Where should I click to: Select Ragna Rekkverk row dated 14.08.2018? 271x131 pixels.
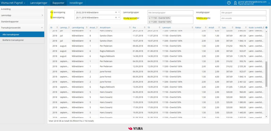click(157, 56)
